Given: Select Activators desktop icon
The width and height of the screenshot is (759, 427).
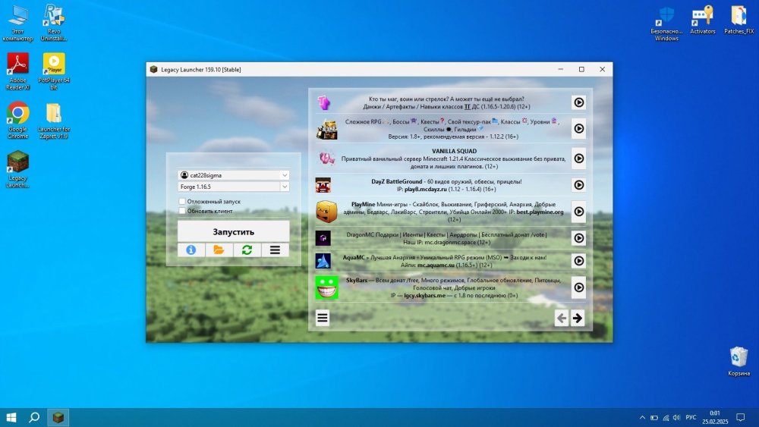Looking at the screenshot, I should point(702,20).
